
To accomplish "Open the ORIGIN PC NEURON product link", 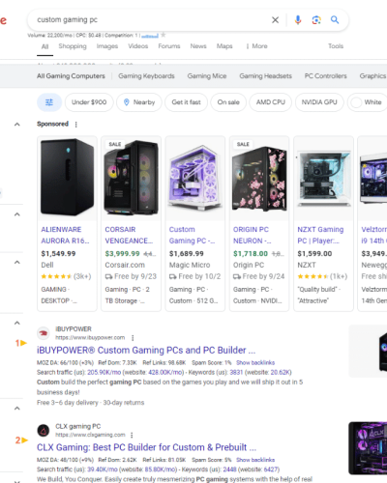I will point(253,235).
